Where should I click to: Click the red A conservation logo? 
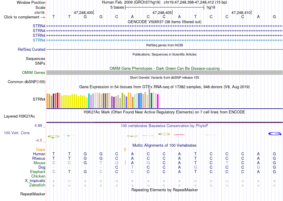[179, 134]
